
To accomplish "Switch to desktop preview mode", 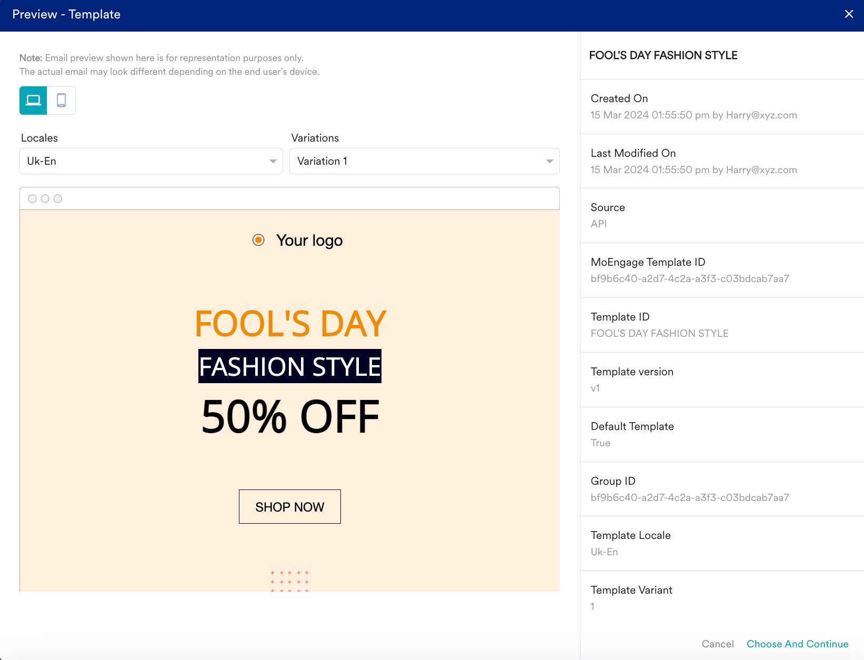I will 33,100.
